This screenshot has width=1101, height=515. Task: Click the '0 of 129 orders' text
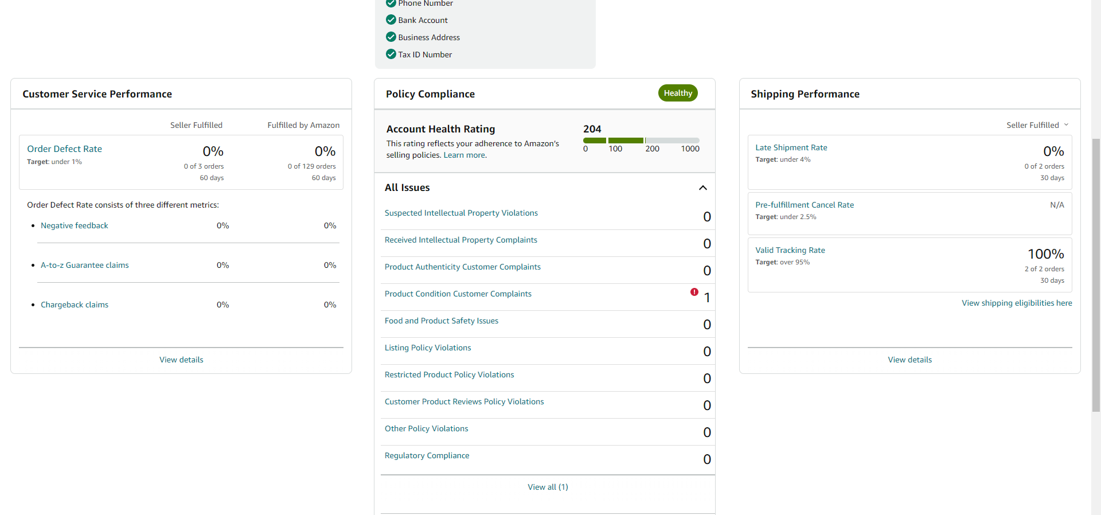tap(312, 166)
